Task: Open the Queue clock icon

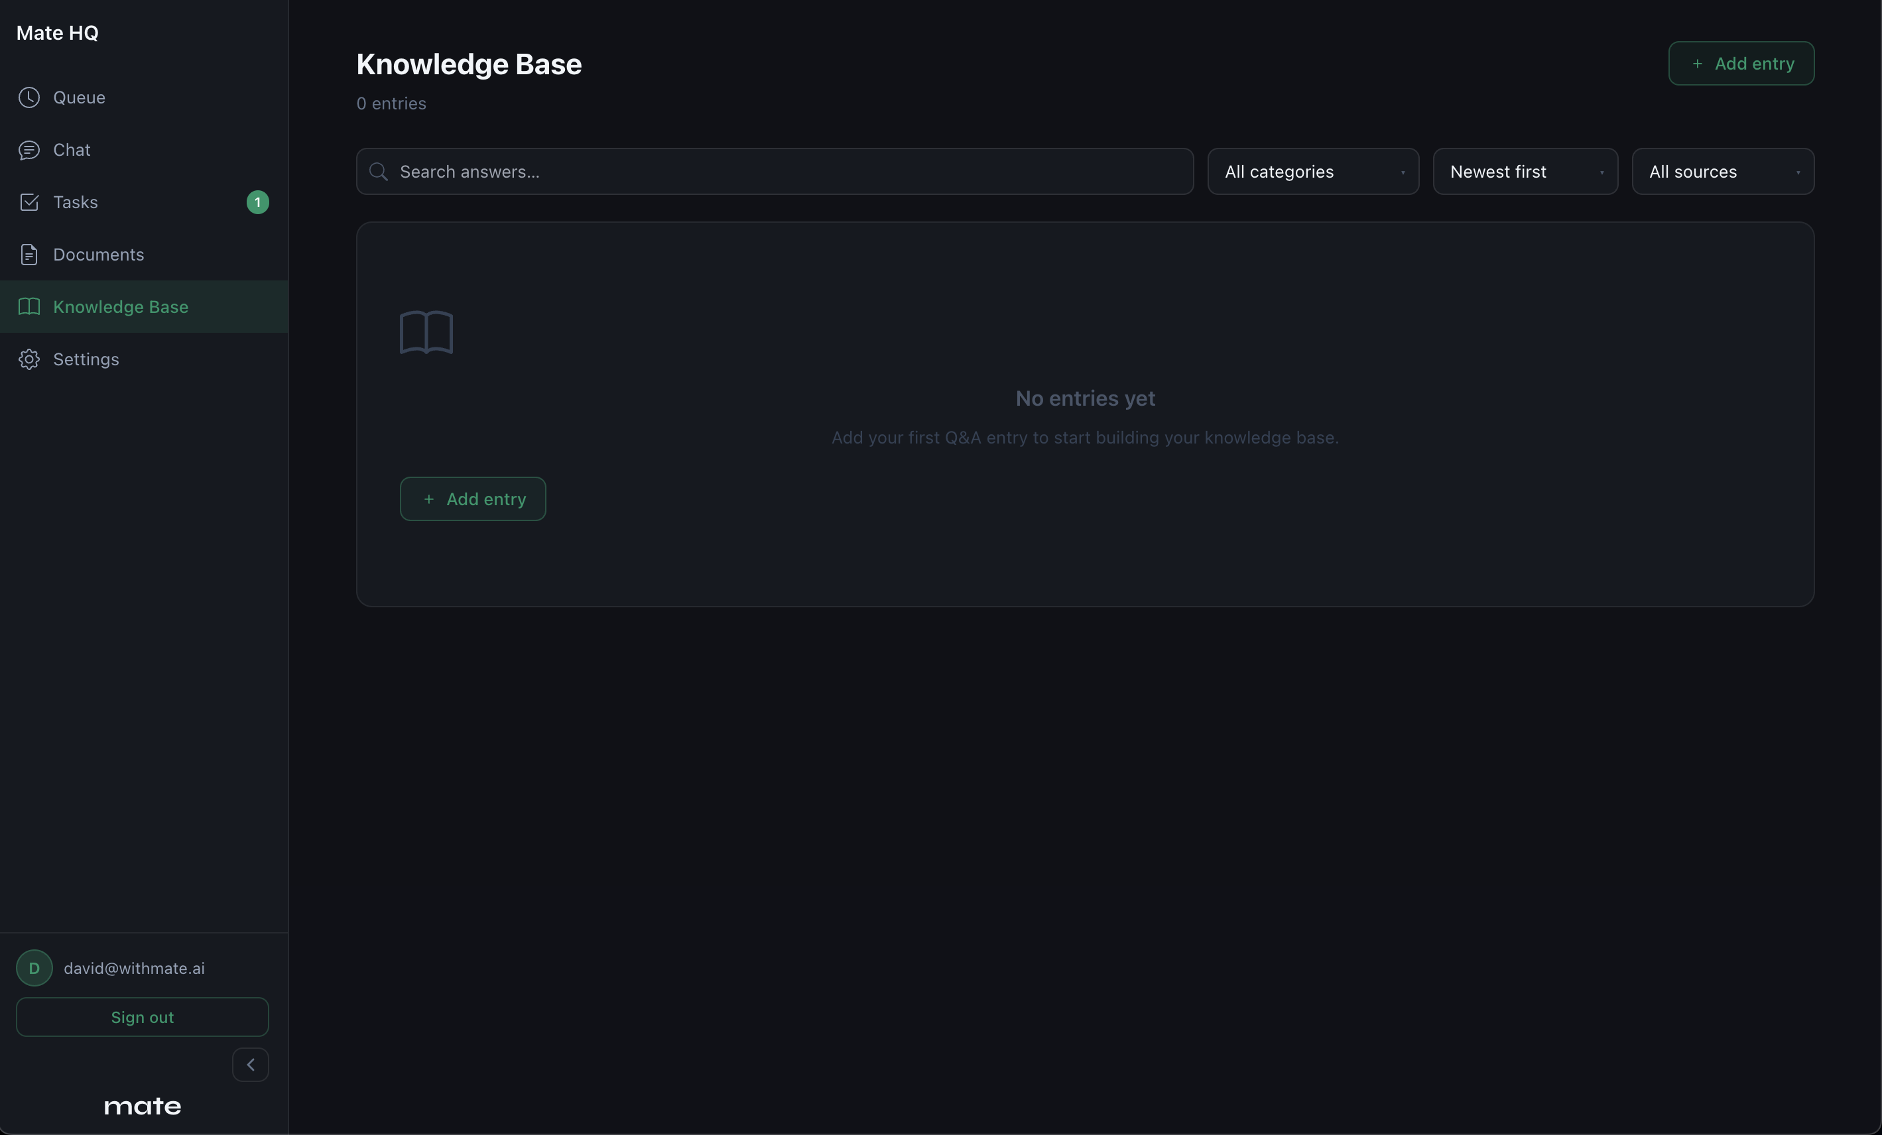Action: tap(29, 97)
